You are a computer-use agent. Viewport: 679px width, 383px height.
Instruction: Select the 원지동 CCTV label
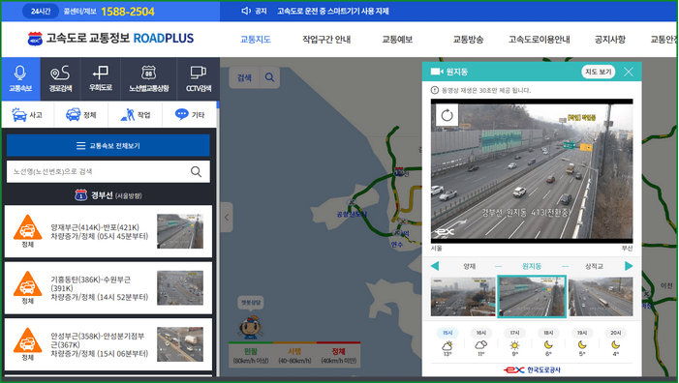532,266
